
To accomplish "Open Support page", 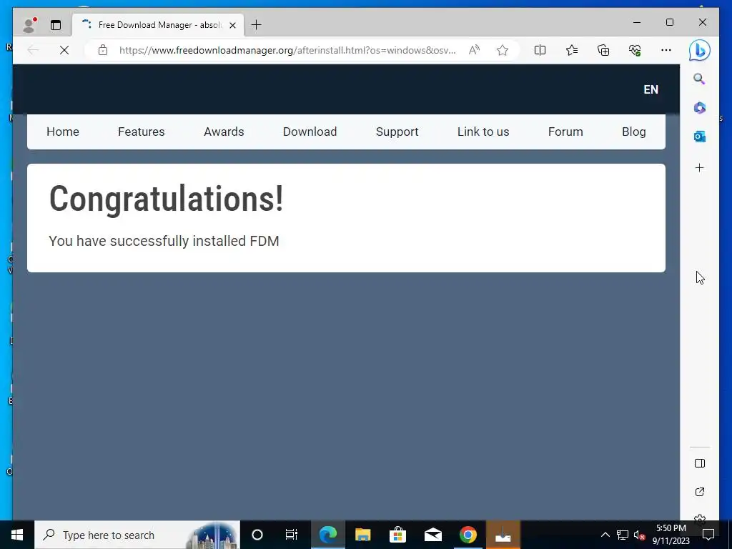I will click(397, 132).
